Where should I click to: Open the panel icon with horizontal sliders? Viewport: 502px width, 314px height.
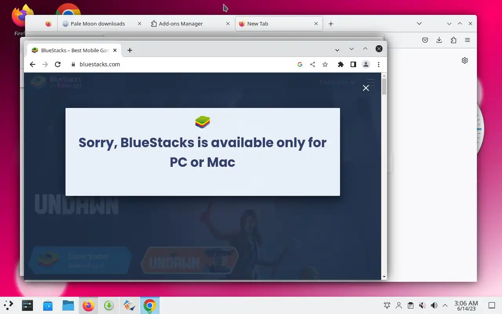point(27,305)
